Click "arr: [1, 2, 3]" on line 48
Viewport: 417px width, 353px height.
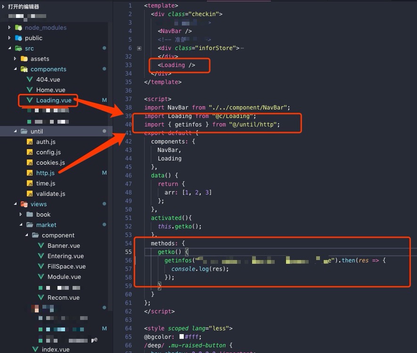coord(188,192)
